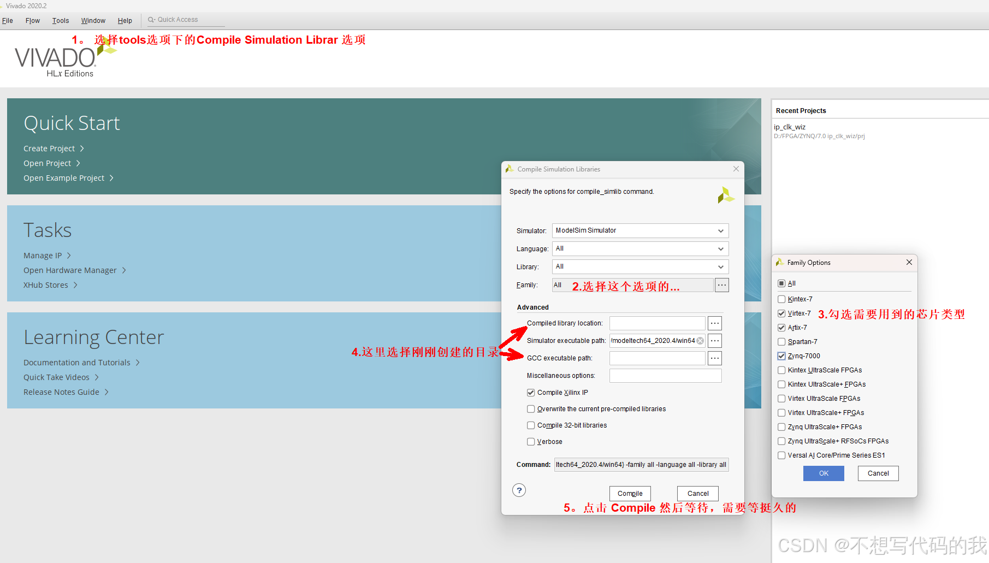Clear the simulator executable path field
The height and width of the screenshot is (563, 989).
700,341
